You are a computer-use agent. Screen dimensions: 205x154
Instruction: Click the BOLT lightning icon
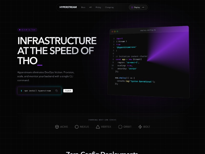click(140, 127)
